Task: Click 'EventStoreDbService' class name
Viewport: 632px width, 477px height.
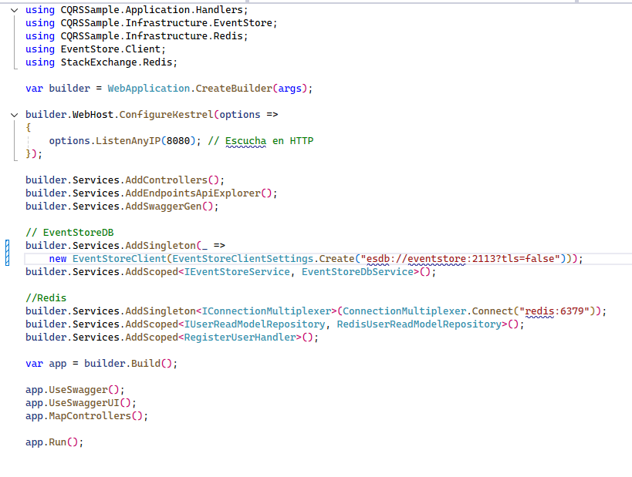Action: (x=357, y=272)
